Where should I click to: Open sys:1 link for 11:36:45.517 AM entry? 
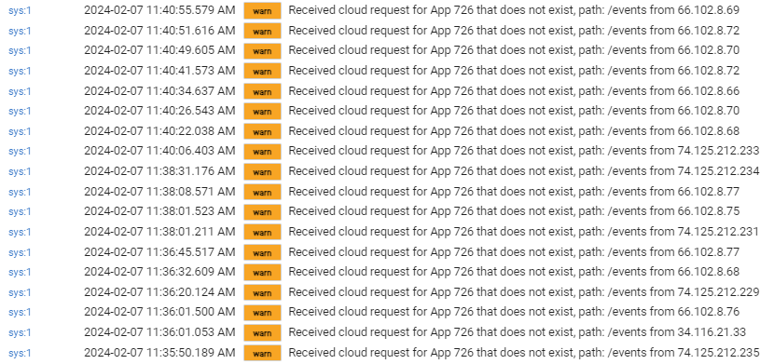pos(20,252)
